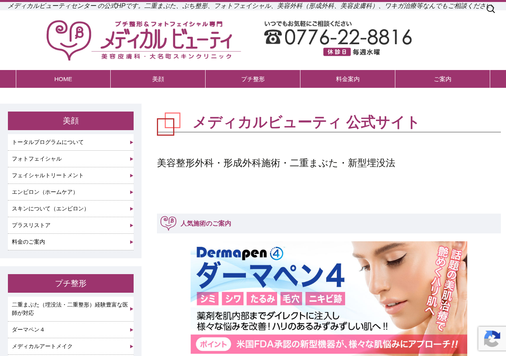Click overlapping squares icon by page title
Viewport: 506px width, 356px height.
tap(169, 124)
